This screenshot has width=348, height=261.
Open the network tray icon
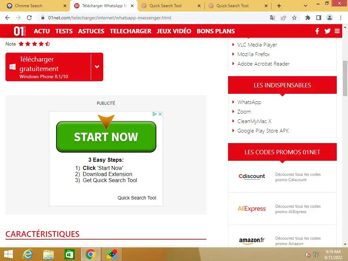coord(316,254)
